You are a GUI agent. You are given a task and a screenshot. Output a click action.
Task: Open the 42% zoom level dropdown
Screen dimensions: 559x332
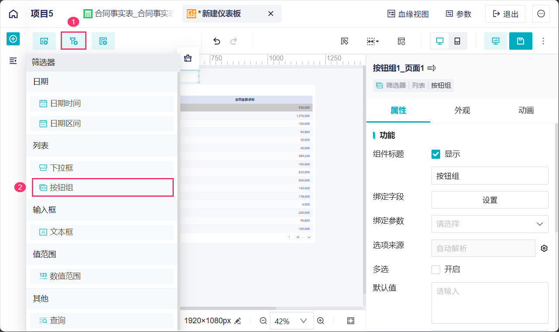click(292, 321)
